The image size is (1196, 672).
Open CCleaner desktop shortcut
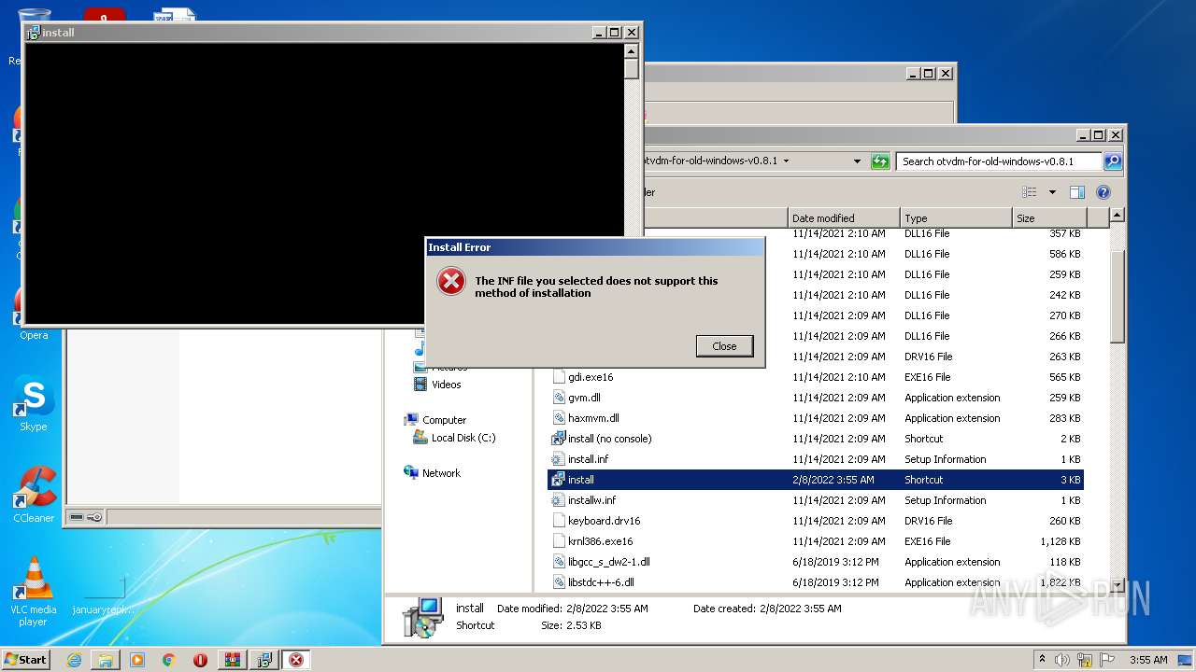coord(34,495)
